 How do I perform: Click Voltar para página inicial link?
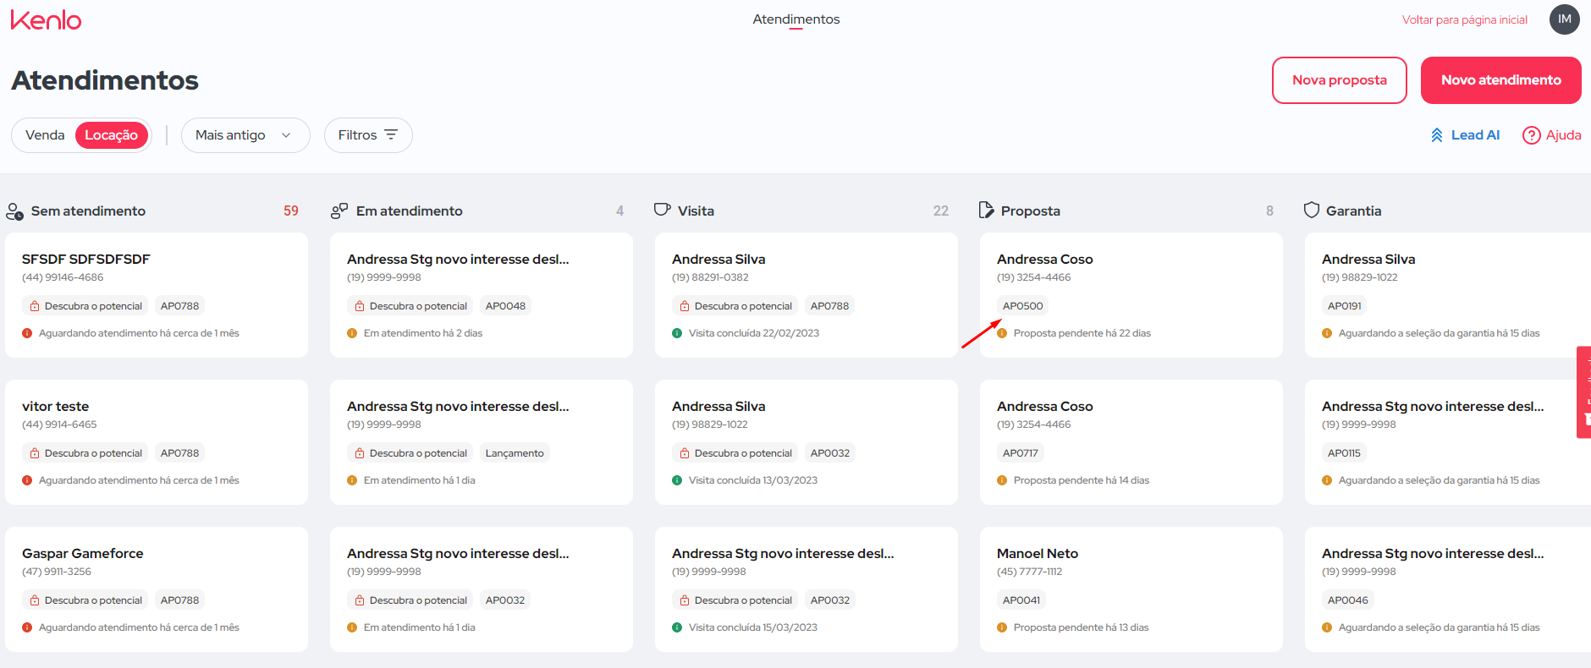[1464, 19]
